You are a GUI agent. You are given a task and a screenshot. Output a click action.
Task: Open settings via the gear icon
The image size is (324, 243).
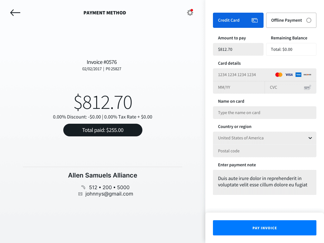click(190, 13)
